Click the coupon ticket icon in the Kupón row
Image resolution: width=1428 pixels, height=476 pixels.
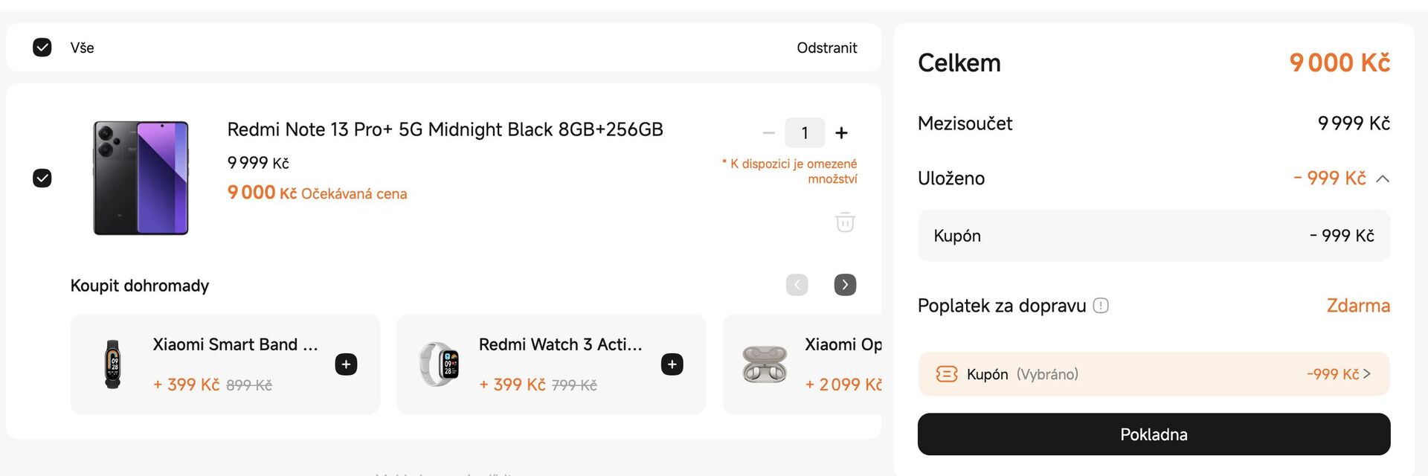tap(946, 374)
